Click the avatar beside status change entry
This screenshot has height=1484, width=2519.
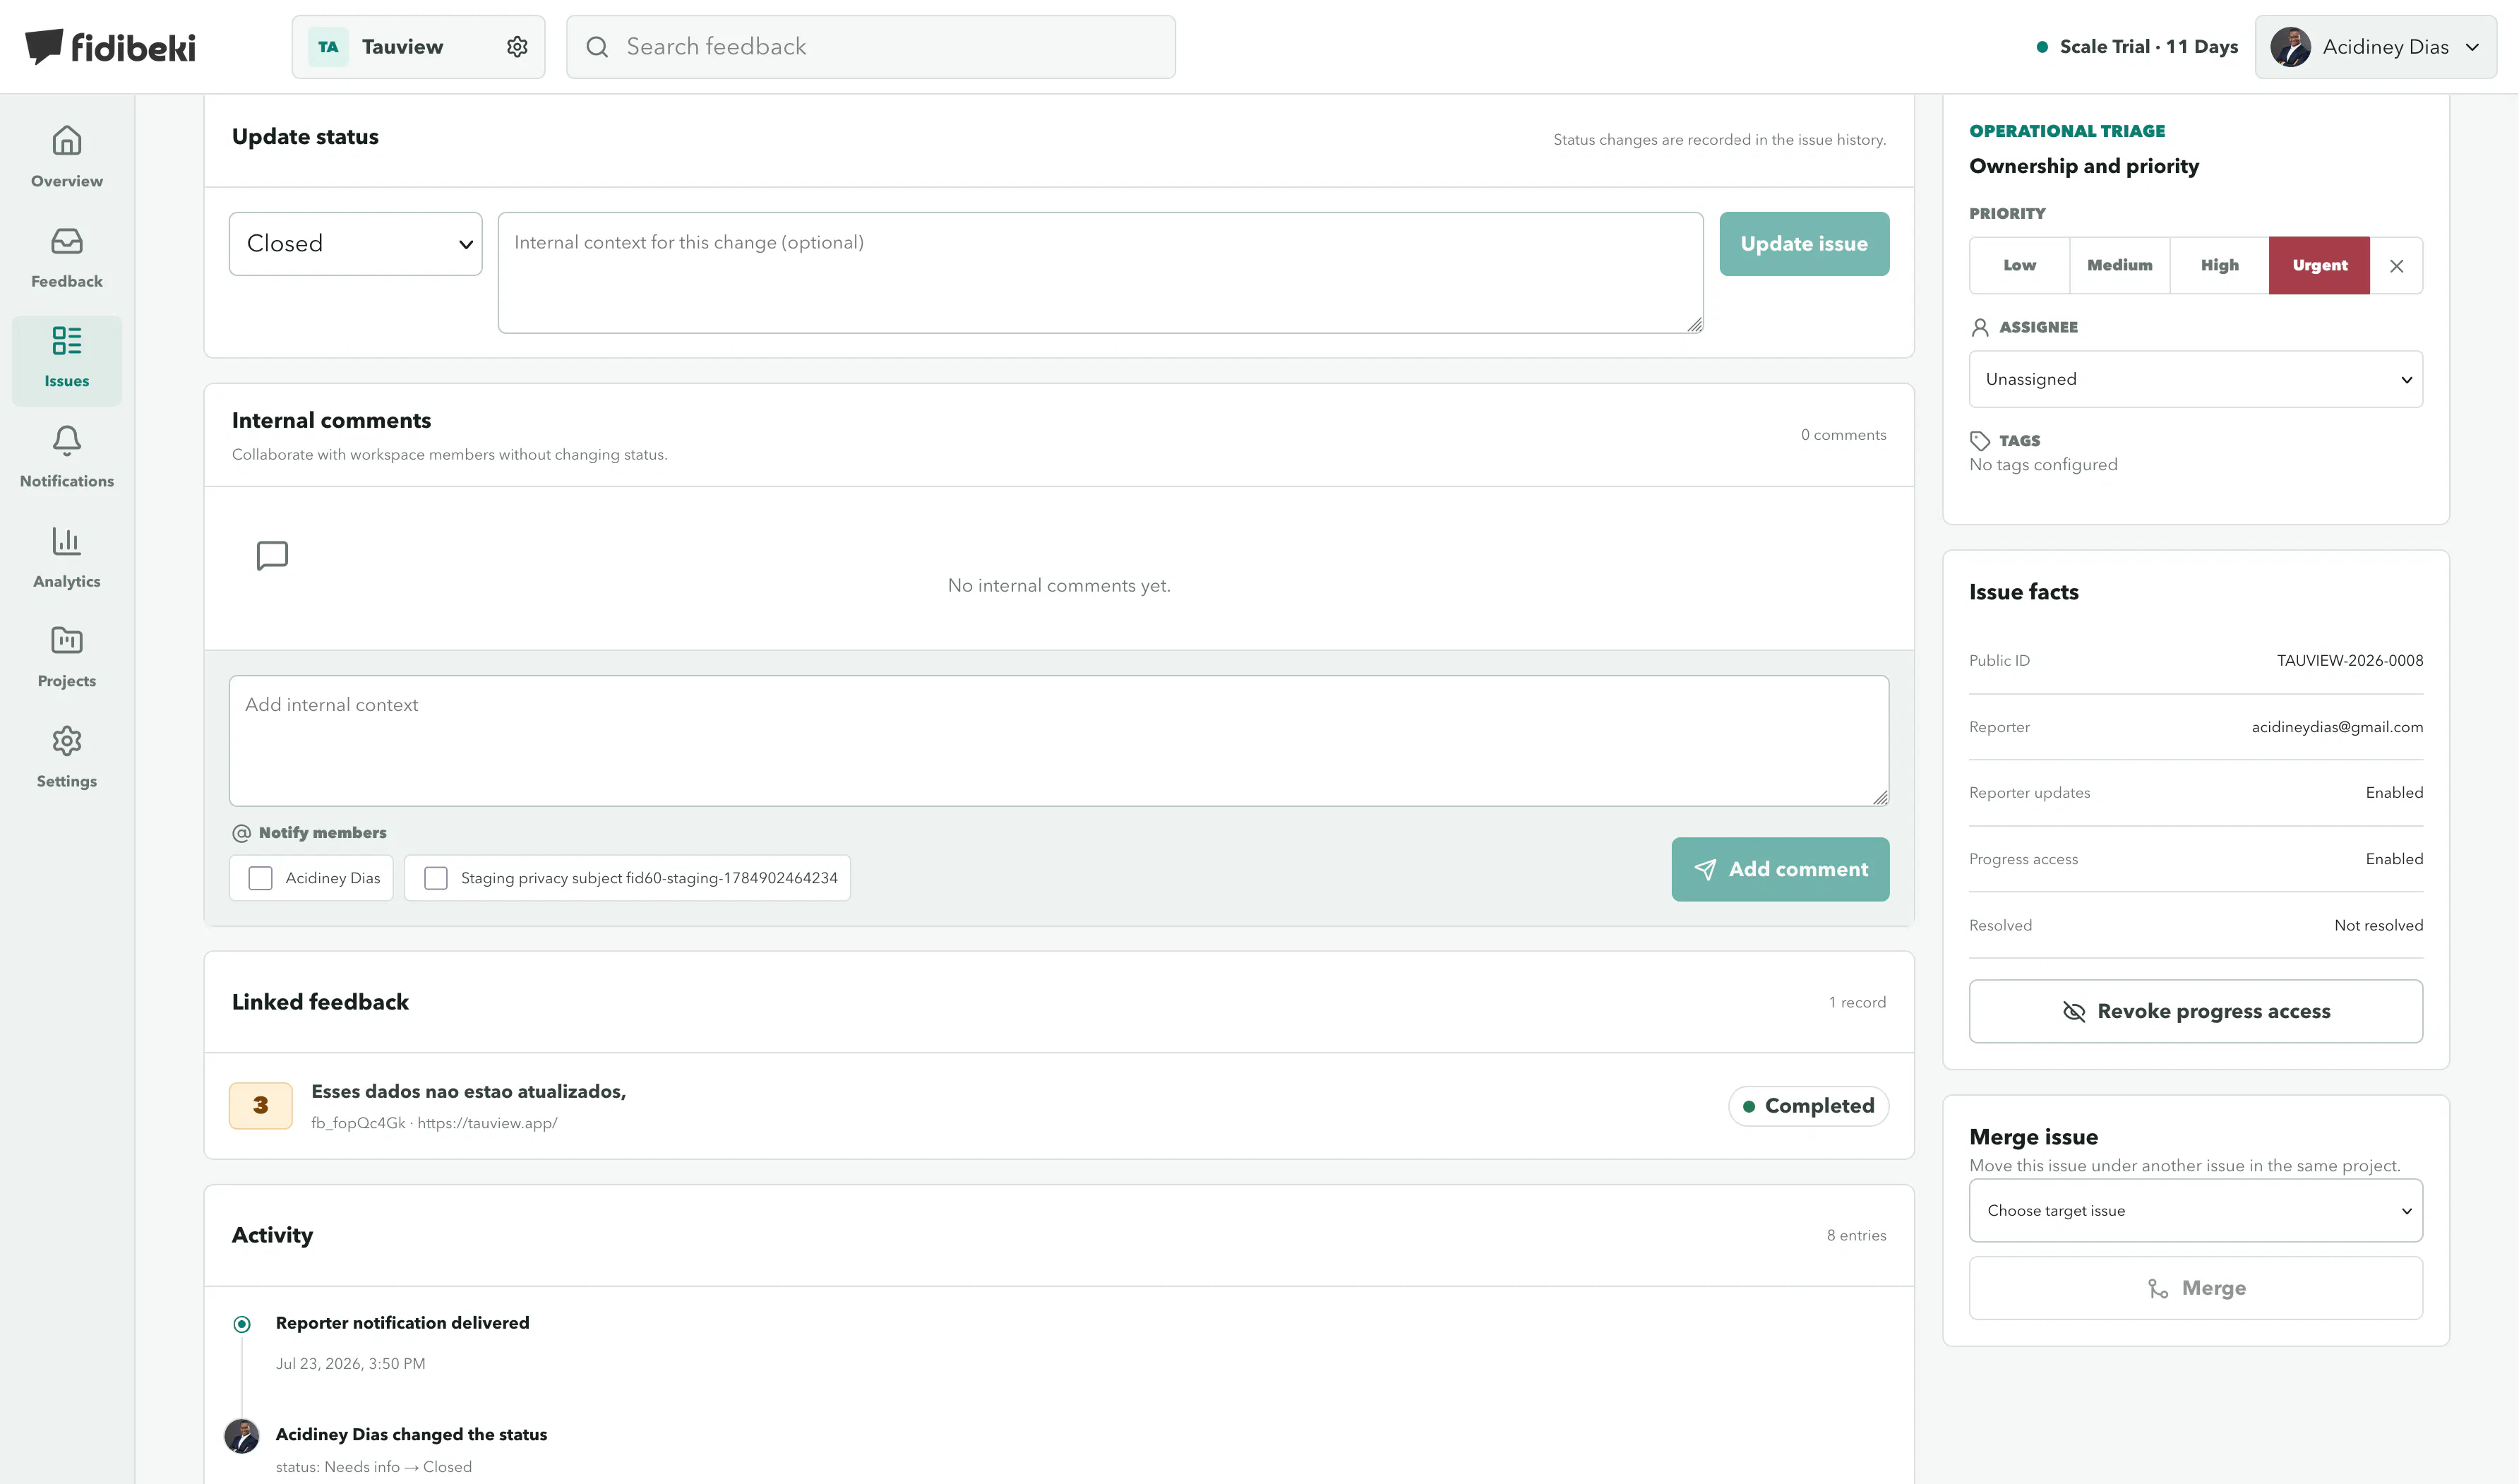click(x=242, y=1436)
